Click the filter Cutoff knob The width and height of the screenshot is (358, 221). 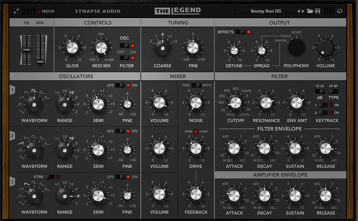(235, 102)
